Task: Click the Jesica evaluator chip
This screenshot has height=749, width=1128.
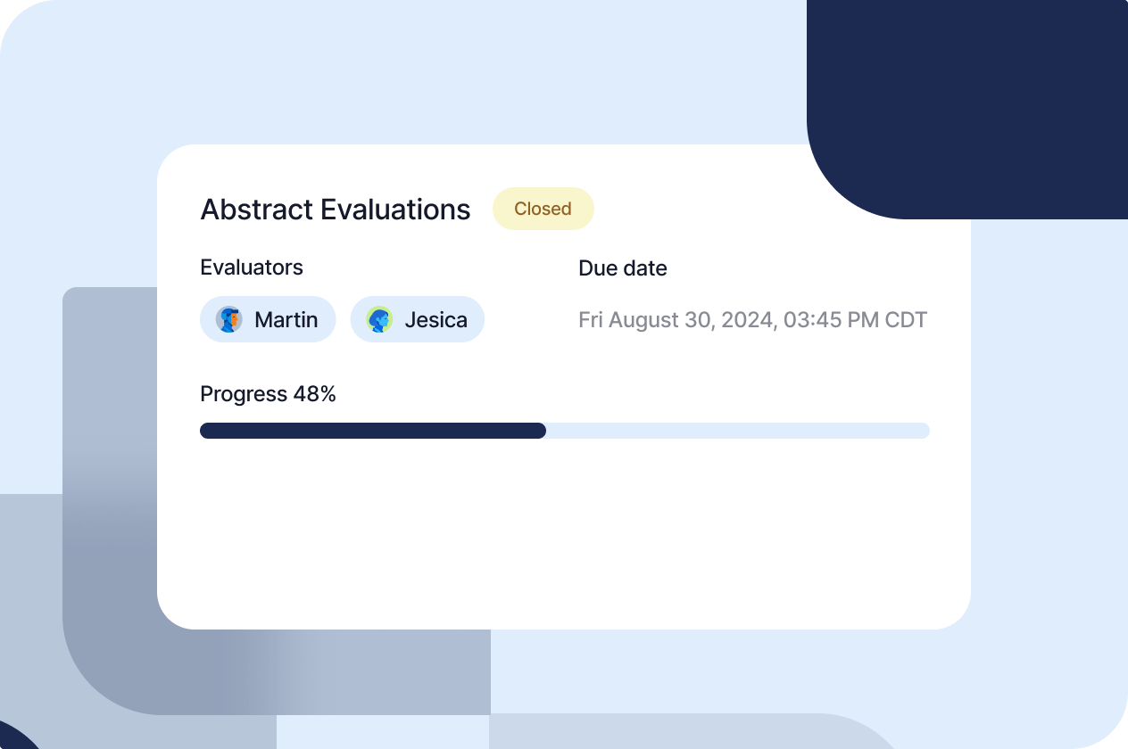Action: pos(417,320)
